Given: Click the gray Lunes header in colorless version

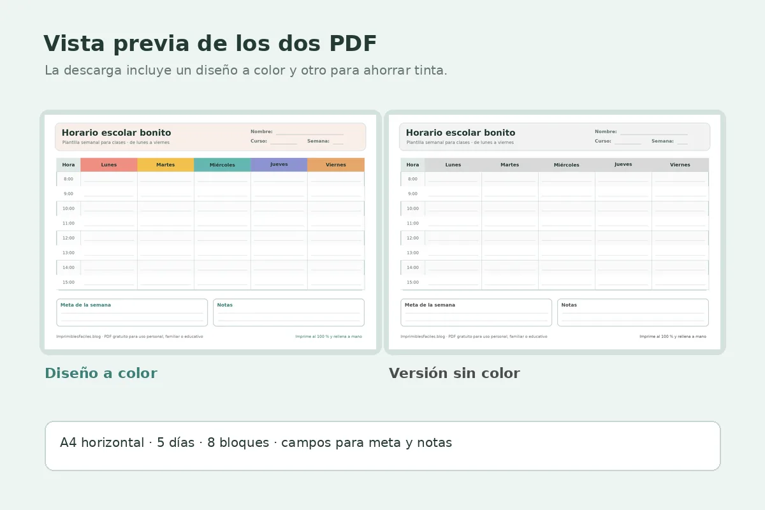Looking at the screenshot, I should pyautogui.click(x=453, y=164).
